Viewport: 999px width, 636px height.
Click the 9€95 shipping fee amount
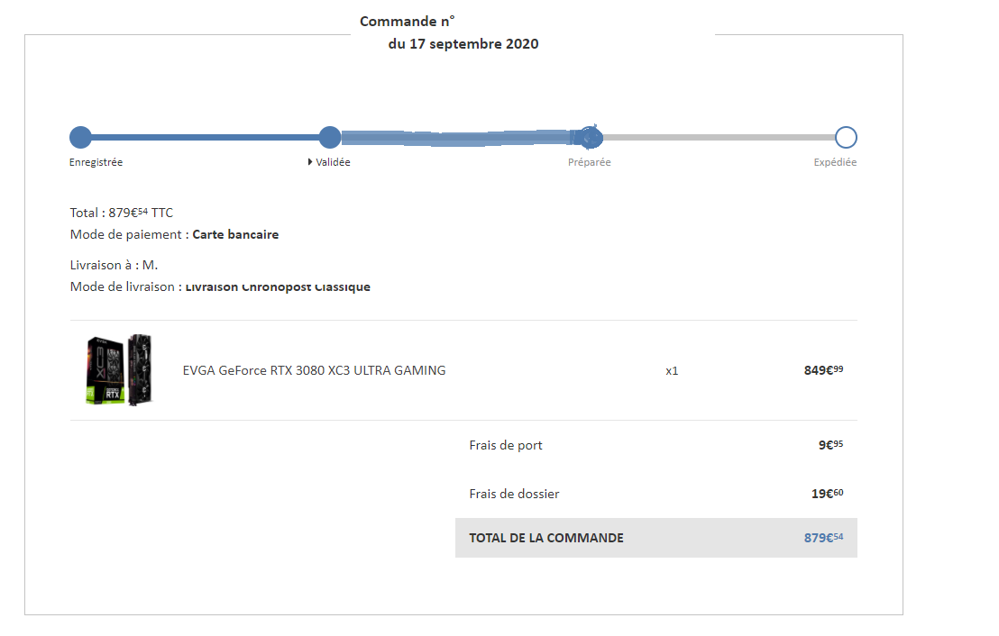pos(830,444)
